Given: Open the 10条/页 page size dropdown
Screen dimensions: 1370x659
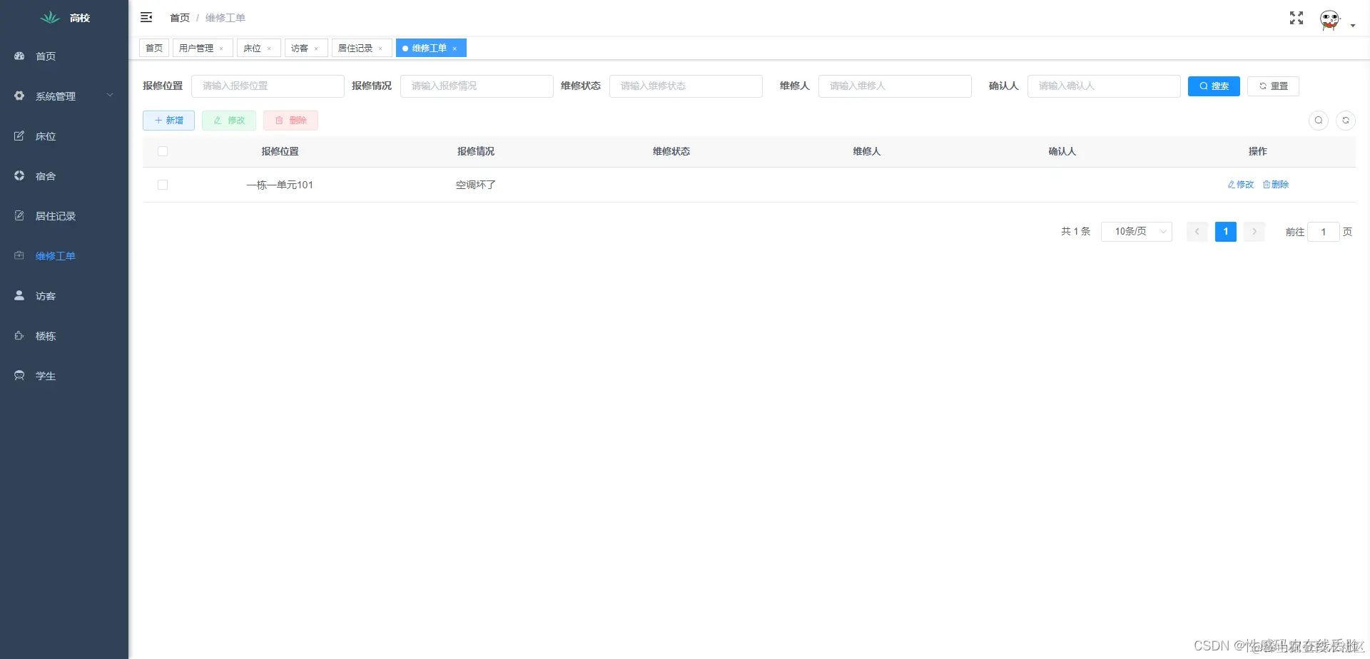Looking at the screenshot, I should click(1136, 231).
